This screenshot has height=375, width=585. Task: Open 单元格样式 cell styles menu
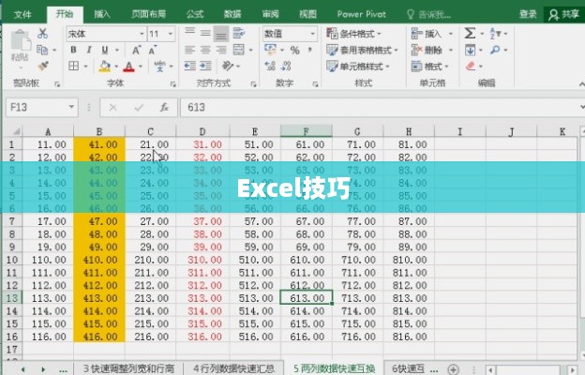pyautogui.click(x=358, y=67)
